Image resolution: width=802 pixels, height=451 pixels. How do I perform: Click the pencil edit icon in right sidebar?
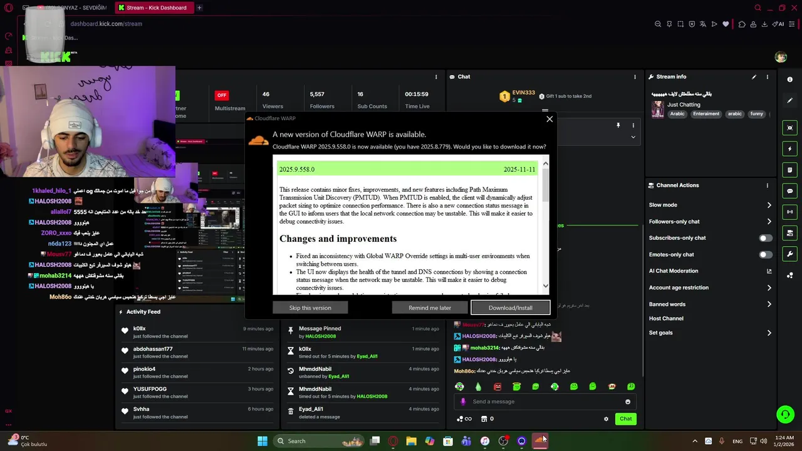[x=789, y=100]
